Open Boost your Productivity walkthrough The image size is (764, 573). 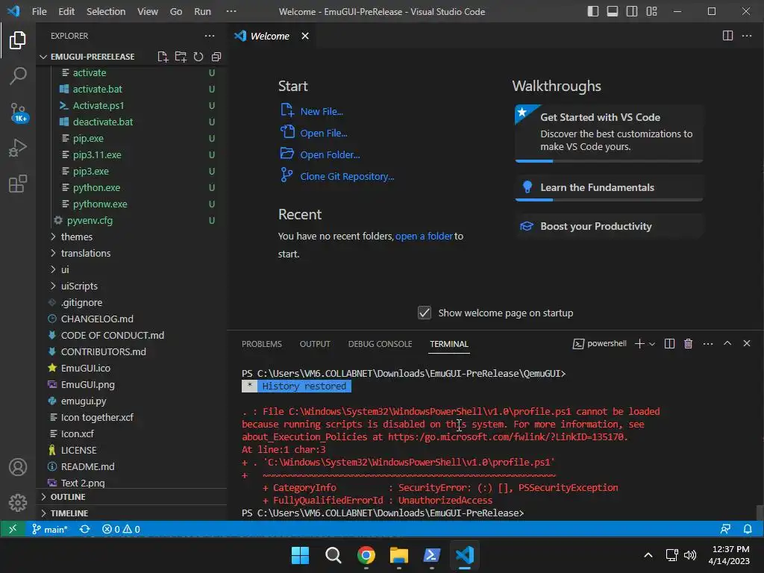[609, 226]
